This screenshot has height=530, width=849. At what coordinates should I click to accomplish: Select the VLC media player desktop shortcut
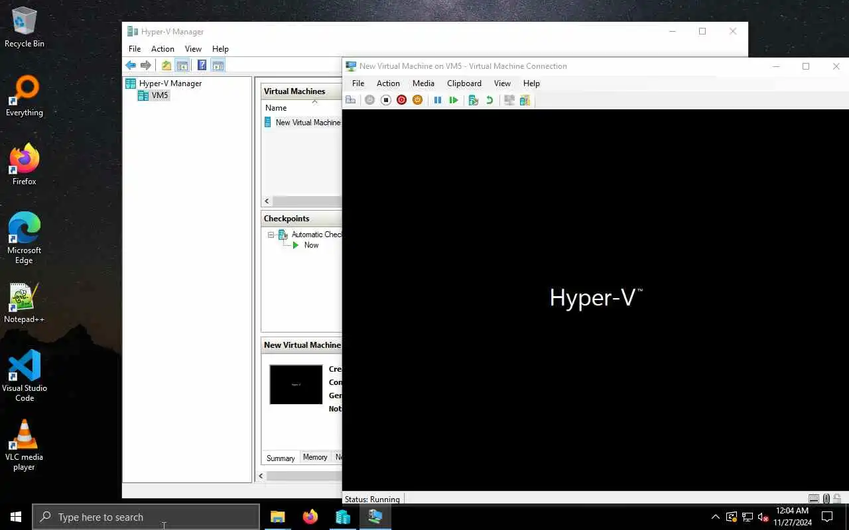(x=25, y=445)
